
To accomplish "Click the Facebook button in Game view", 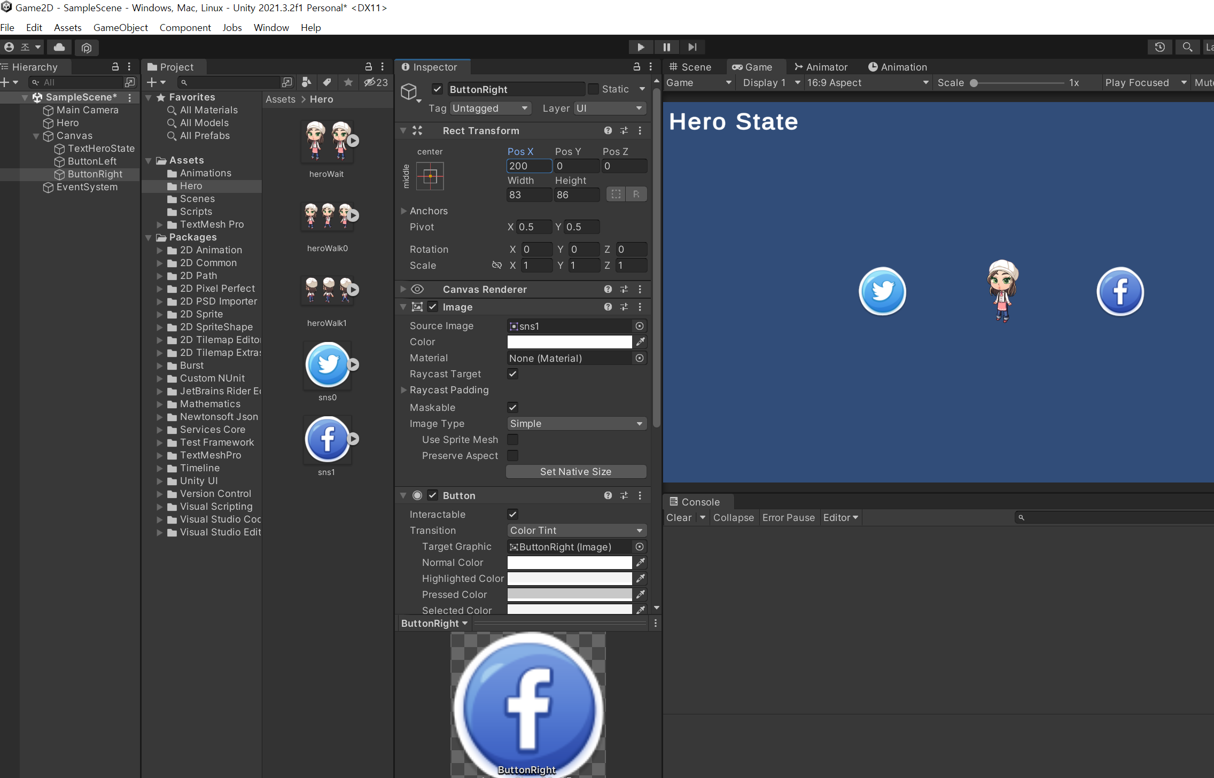I will pyautogui.click(x=1120, y=292).
